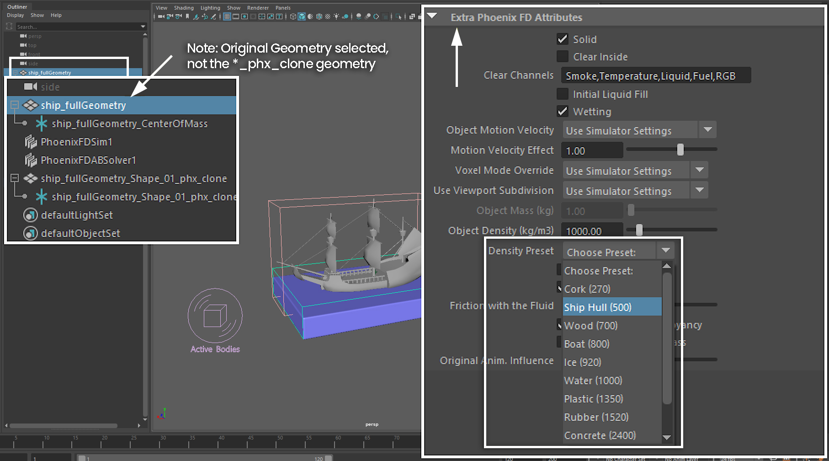Click the Outliner Search field
This screenshot has height=461, width=829.
(x=78, y=27)
